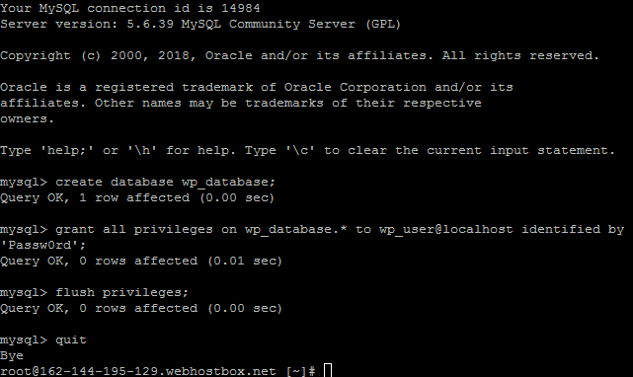This screenshot has width=633, height=377.
Task: Click the 'quit' command text
Action: coord(71,339)
